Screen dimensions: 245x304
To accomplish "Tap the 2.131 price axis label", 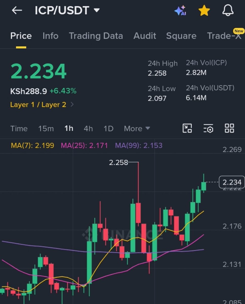I will click(232, 264).
